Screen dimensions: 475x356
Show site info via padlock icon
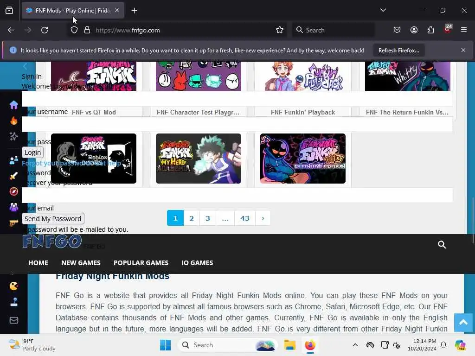coord(87,30)
